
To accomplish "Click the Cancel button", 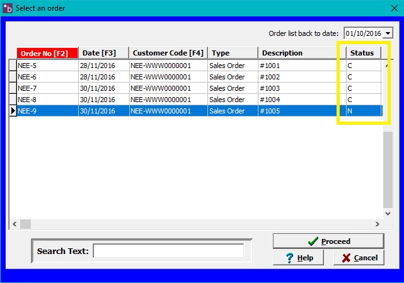I will coord(359,258).
